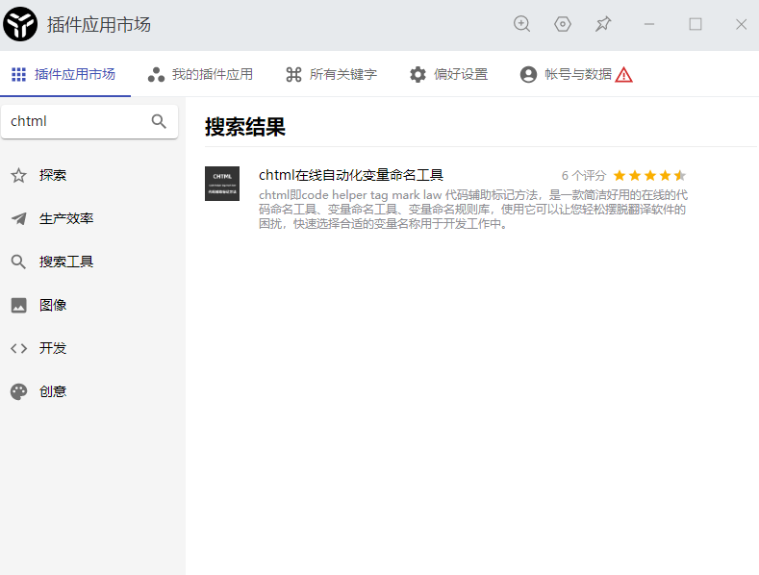Click the chtml plugin description text

tap(473, 209)
